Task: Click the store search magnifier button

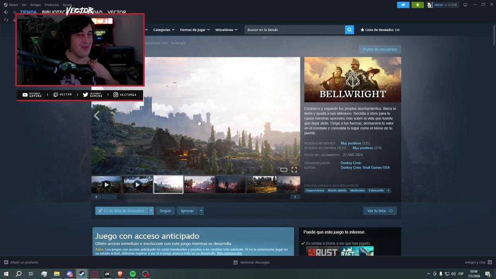Action: coord(350,30)
